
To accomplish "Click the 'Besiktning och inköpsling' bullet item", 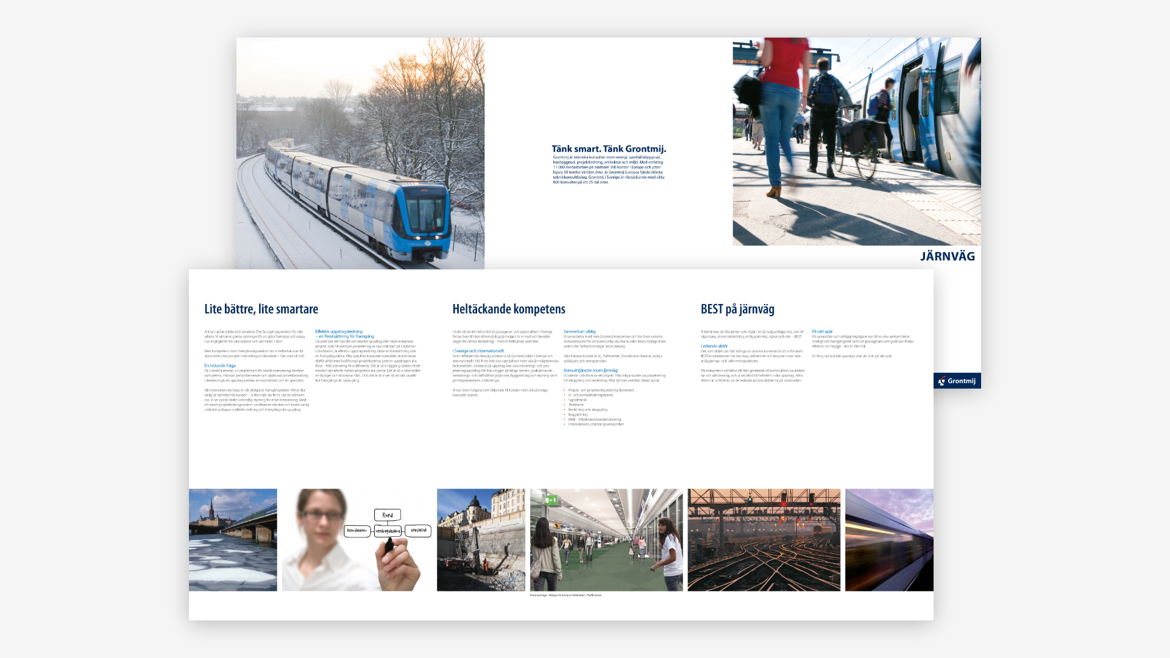I will pyautogui.click(x=588, y=410).
